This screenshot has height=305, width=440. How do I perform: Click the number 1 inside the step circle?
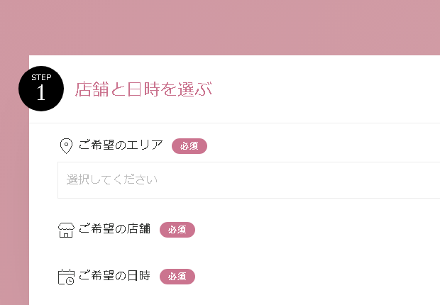tap(41, 93)
